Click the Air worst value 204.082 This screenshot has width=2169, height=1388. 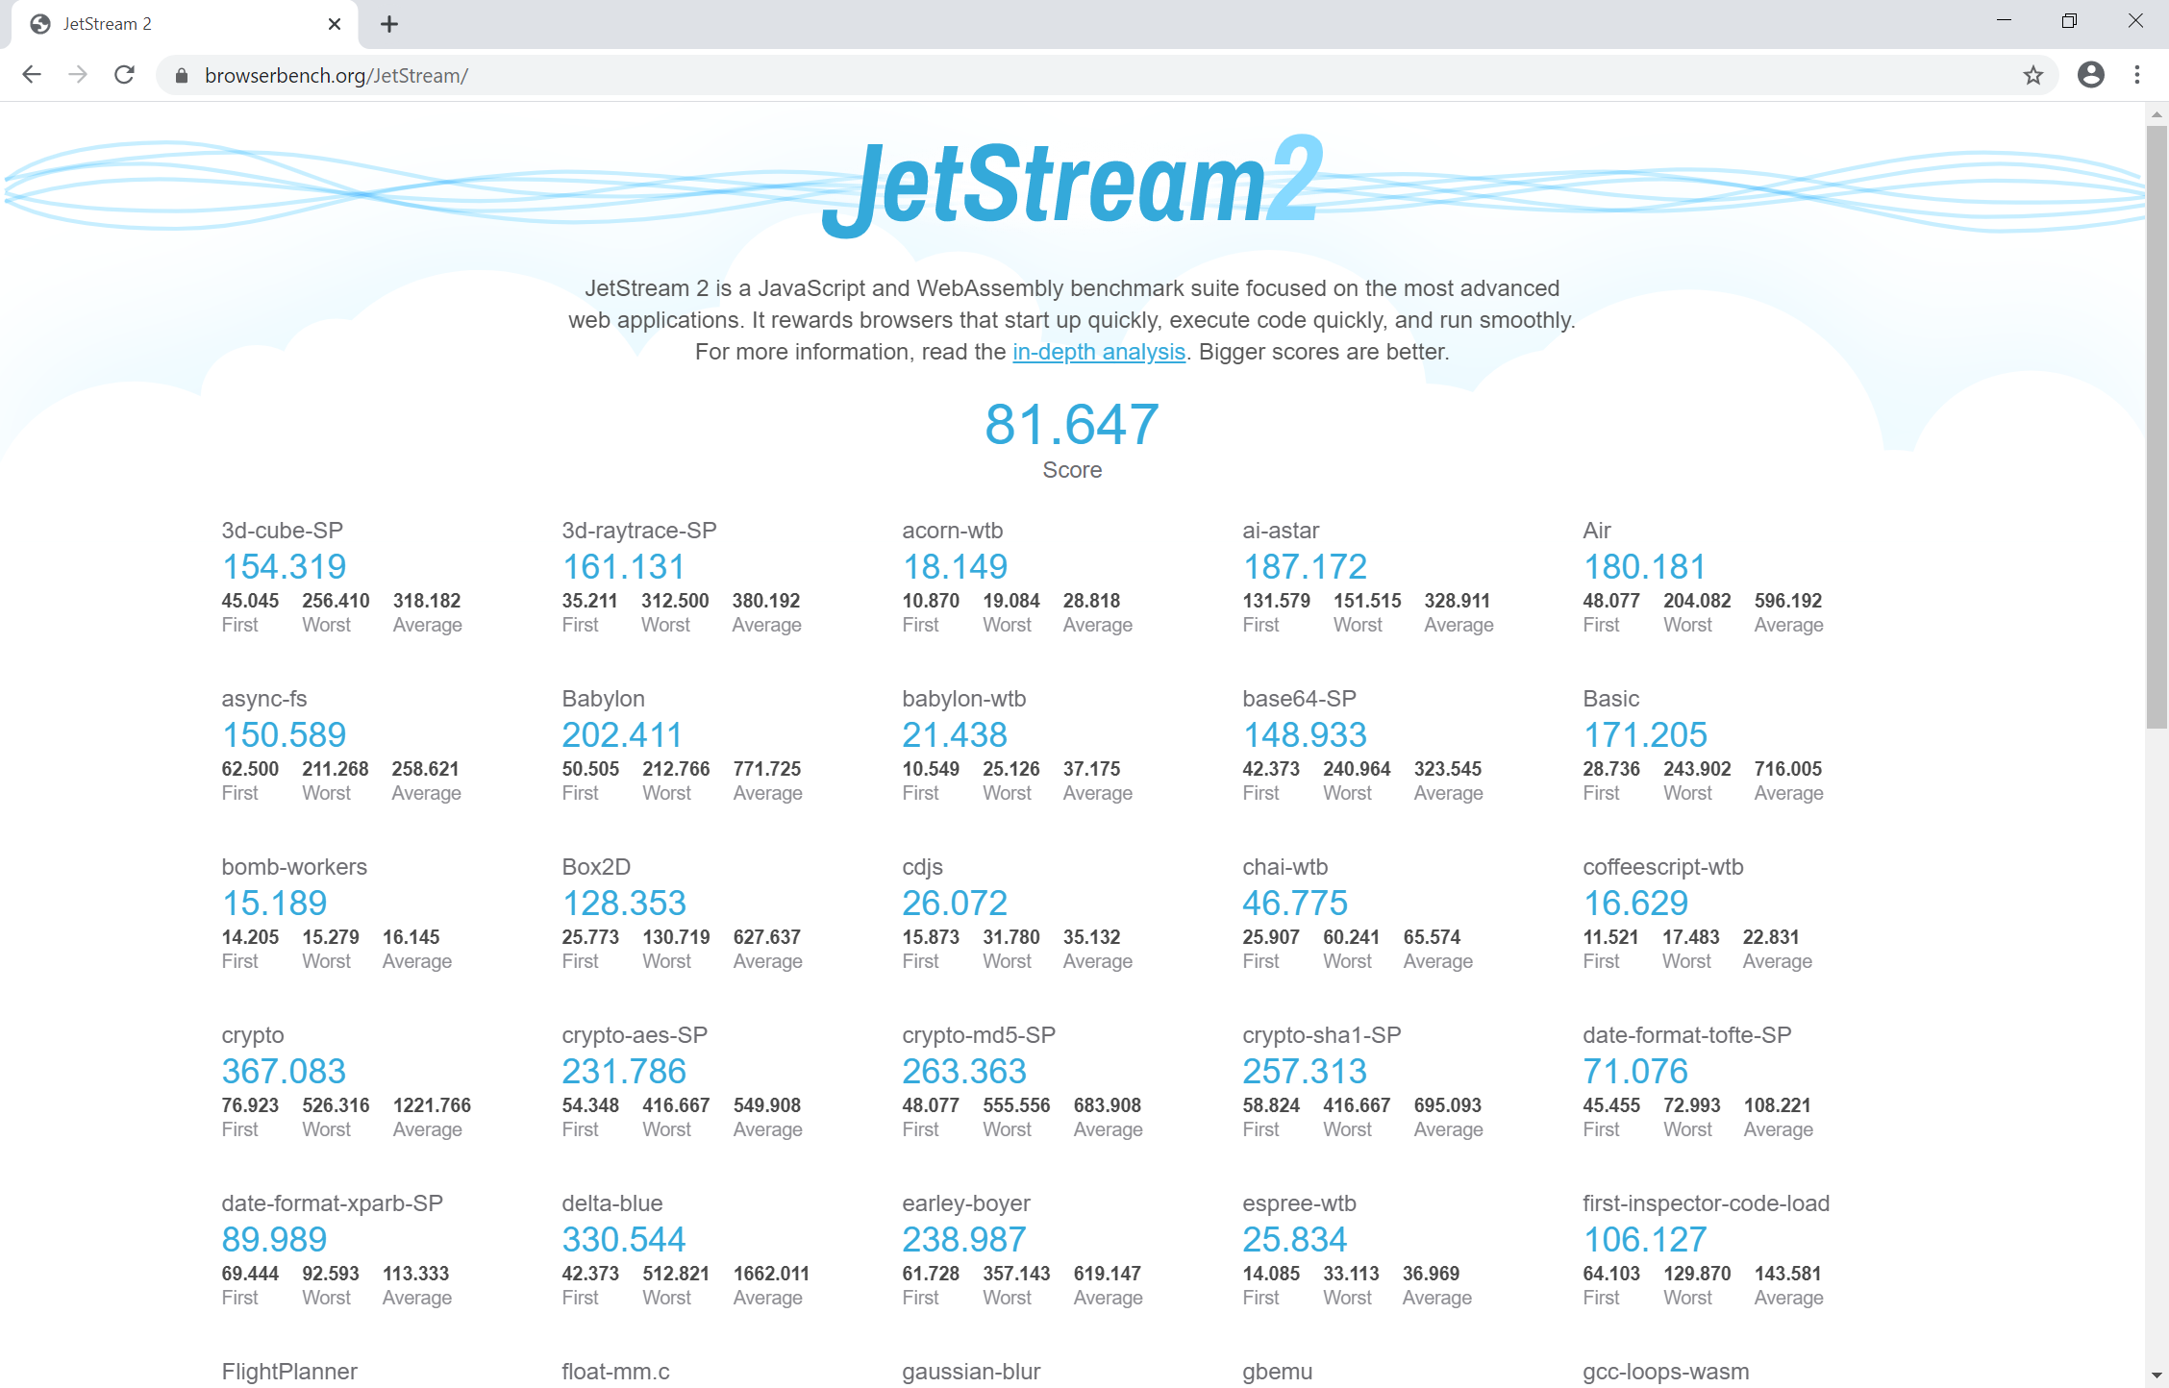(1697, 601)
